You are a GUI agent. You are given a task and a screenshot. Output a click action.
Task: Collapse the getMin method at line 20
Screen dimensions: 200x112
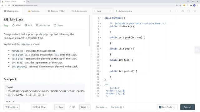click(x=101, y=71)
